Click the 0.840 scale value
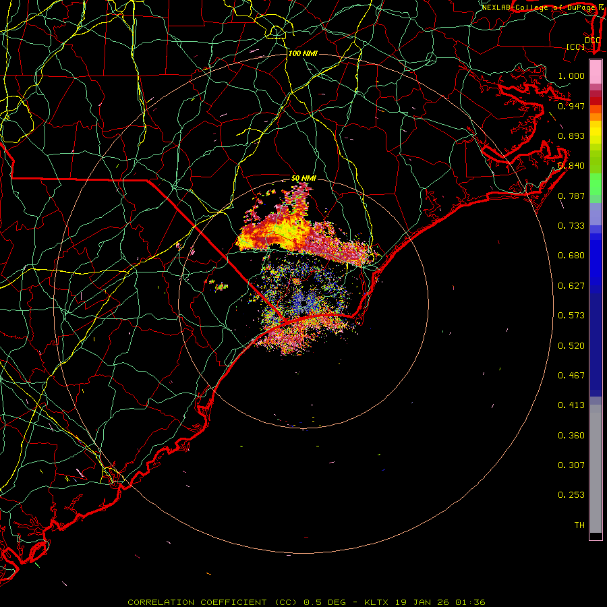Viewport: 607px width, 607px height. coord(571,166)
